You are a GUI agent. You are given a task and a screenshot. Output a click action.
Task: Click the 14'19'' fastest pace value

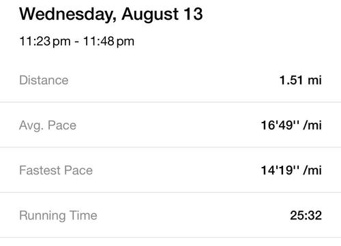[280, 170]
